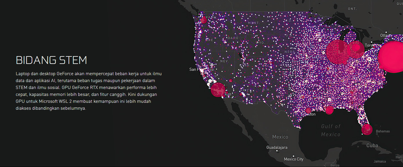This screenshot has width=403, height=167.
Task: Click the small red bubble near Las Vegas
Action: (231, 81)
